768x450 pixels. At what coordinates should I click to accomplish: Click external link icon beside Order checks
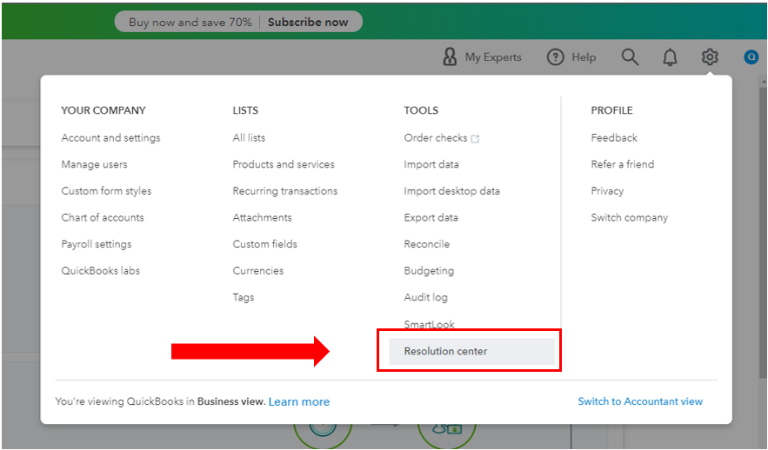[x=475, y=139]
